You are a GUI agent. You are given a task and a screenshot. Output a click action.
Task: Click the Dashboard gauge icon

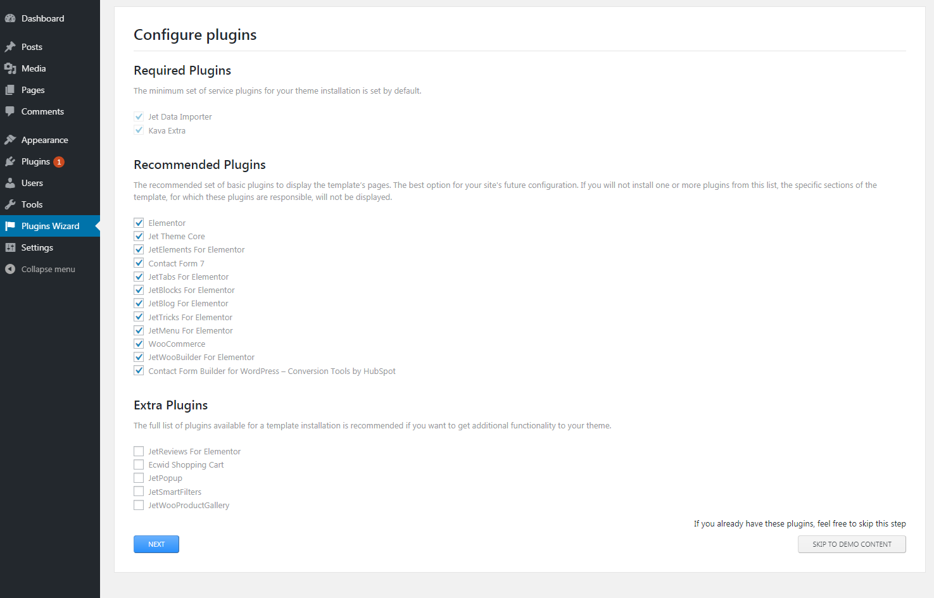(10, 18)
